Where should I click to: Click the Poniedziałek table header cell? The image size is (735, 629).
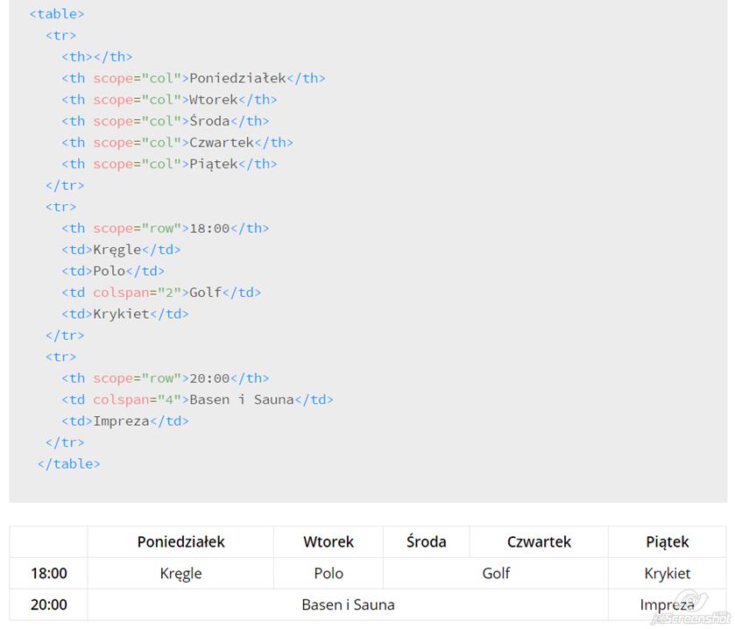click(180, 541)
